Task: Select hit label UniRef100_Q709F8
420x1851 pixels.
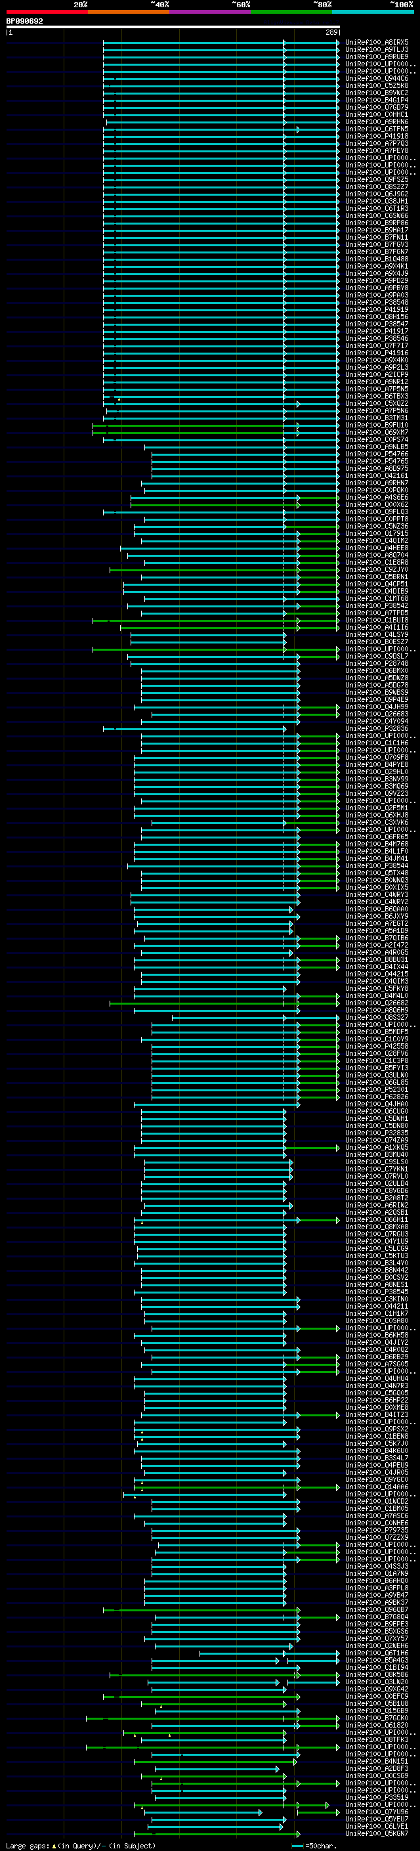Action: tap(377, 757)
